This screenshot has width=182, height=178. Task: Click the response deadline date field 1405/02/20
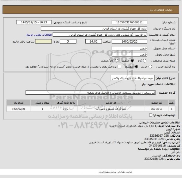click(130, 41)
